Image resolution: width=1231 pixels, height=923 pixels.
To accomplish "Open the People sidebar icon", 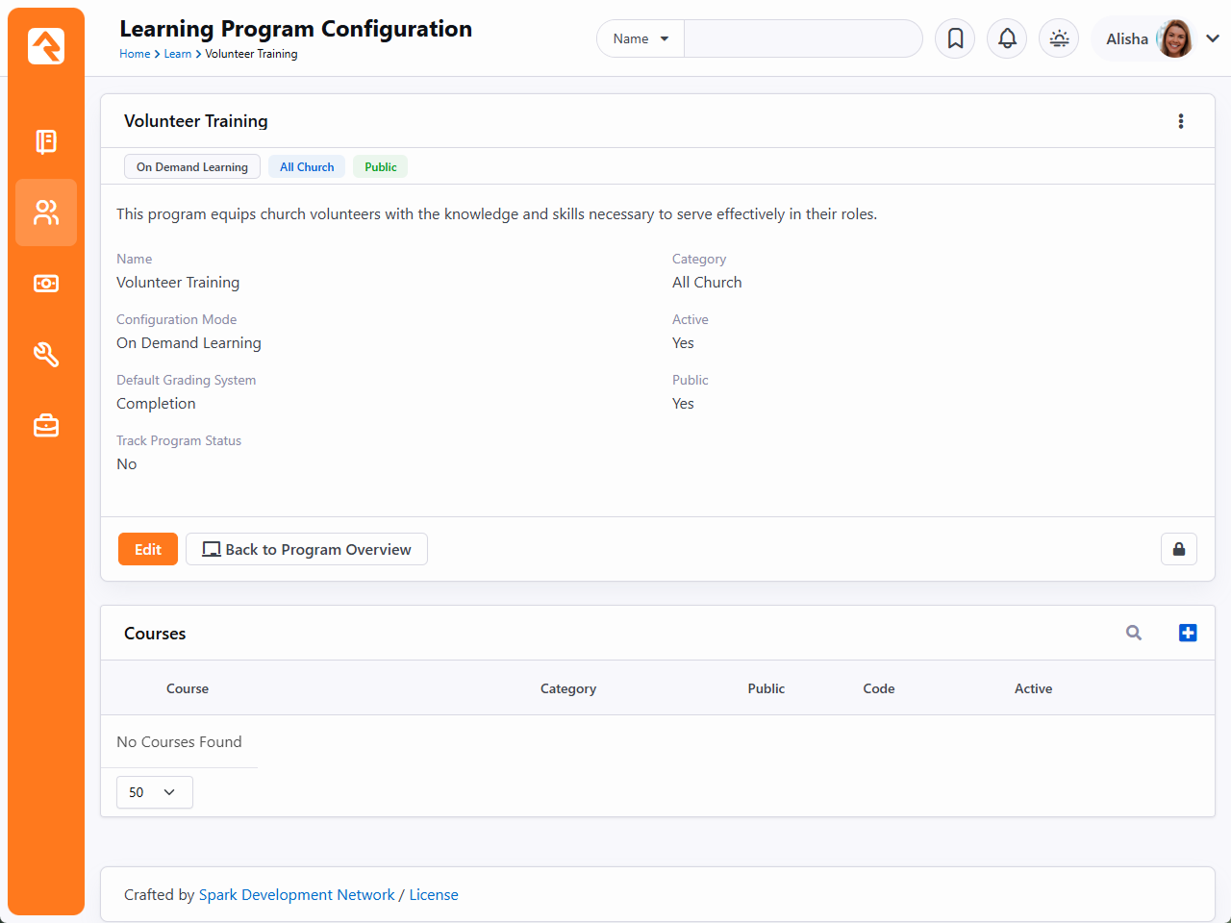I will (x=46, y=212).
